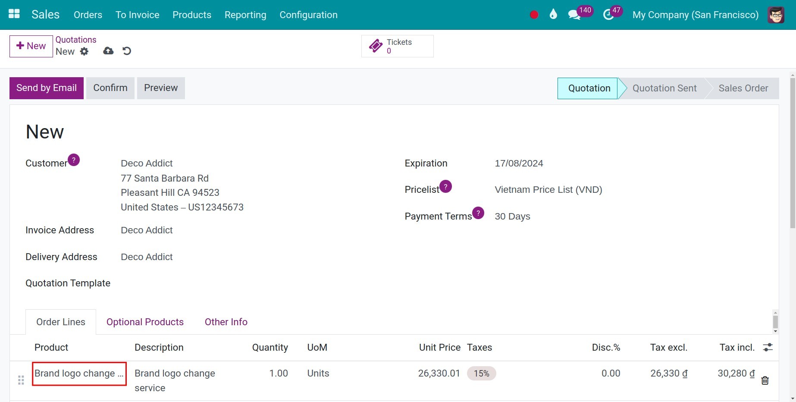Select the Quotation Sent status stage

(664, 88)
